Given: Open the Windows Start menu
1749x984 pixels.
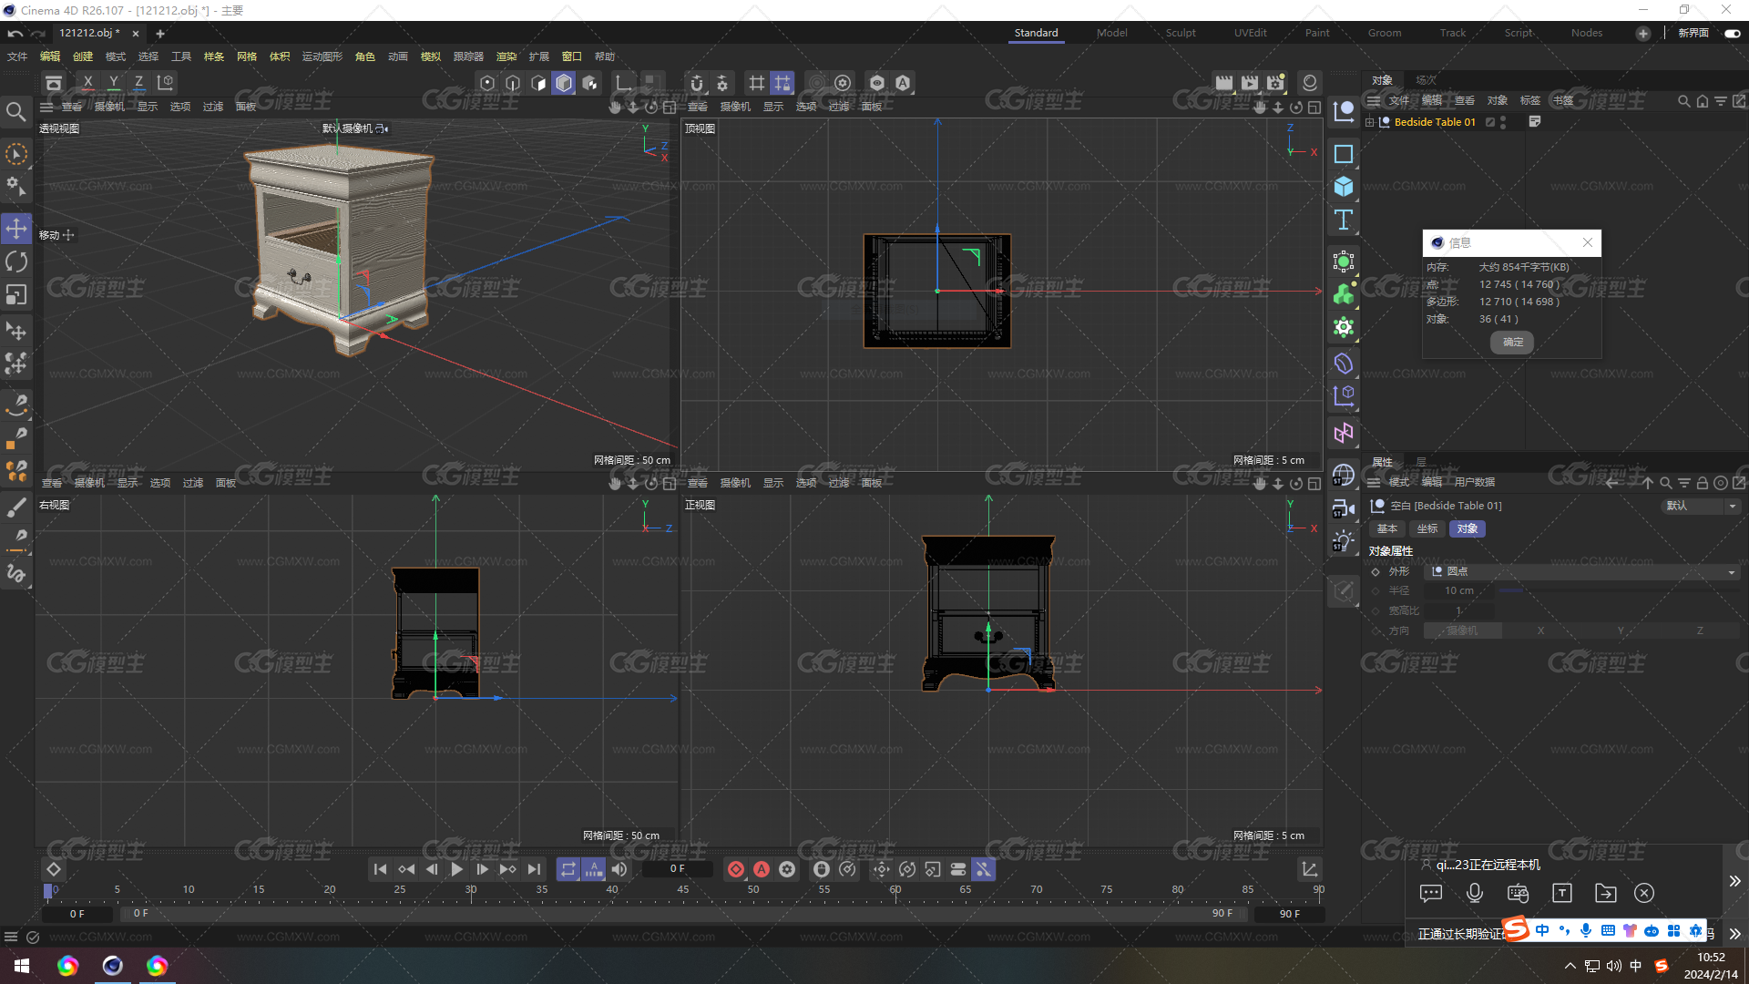Looking at the screenshot, I should point(22,966).
